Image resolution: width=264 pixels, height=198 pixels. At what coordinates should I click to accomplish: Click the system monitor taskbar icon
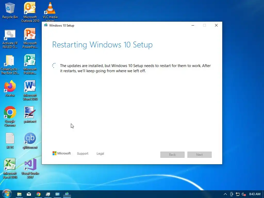click(x=48, y=194)
